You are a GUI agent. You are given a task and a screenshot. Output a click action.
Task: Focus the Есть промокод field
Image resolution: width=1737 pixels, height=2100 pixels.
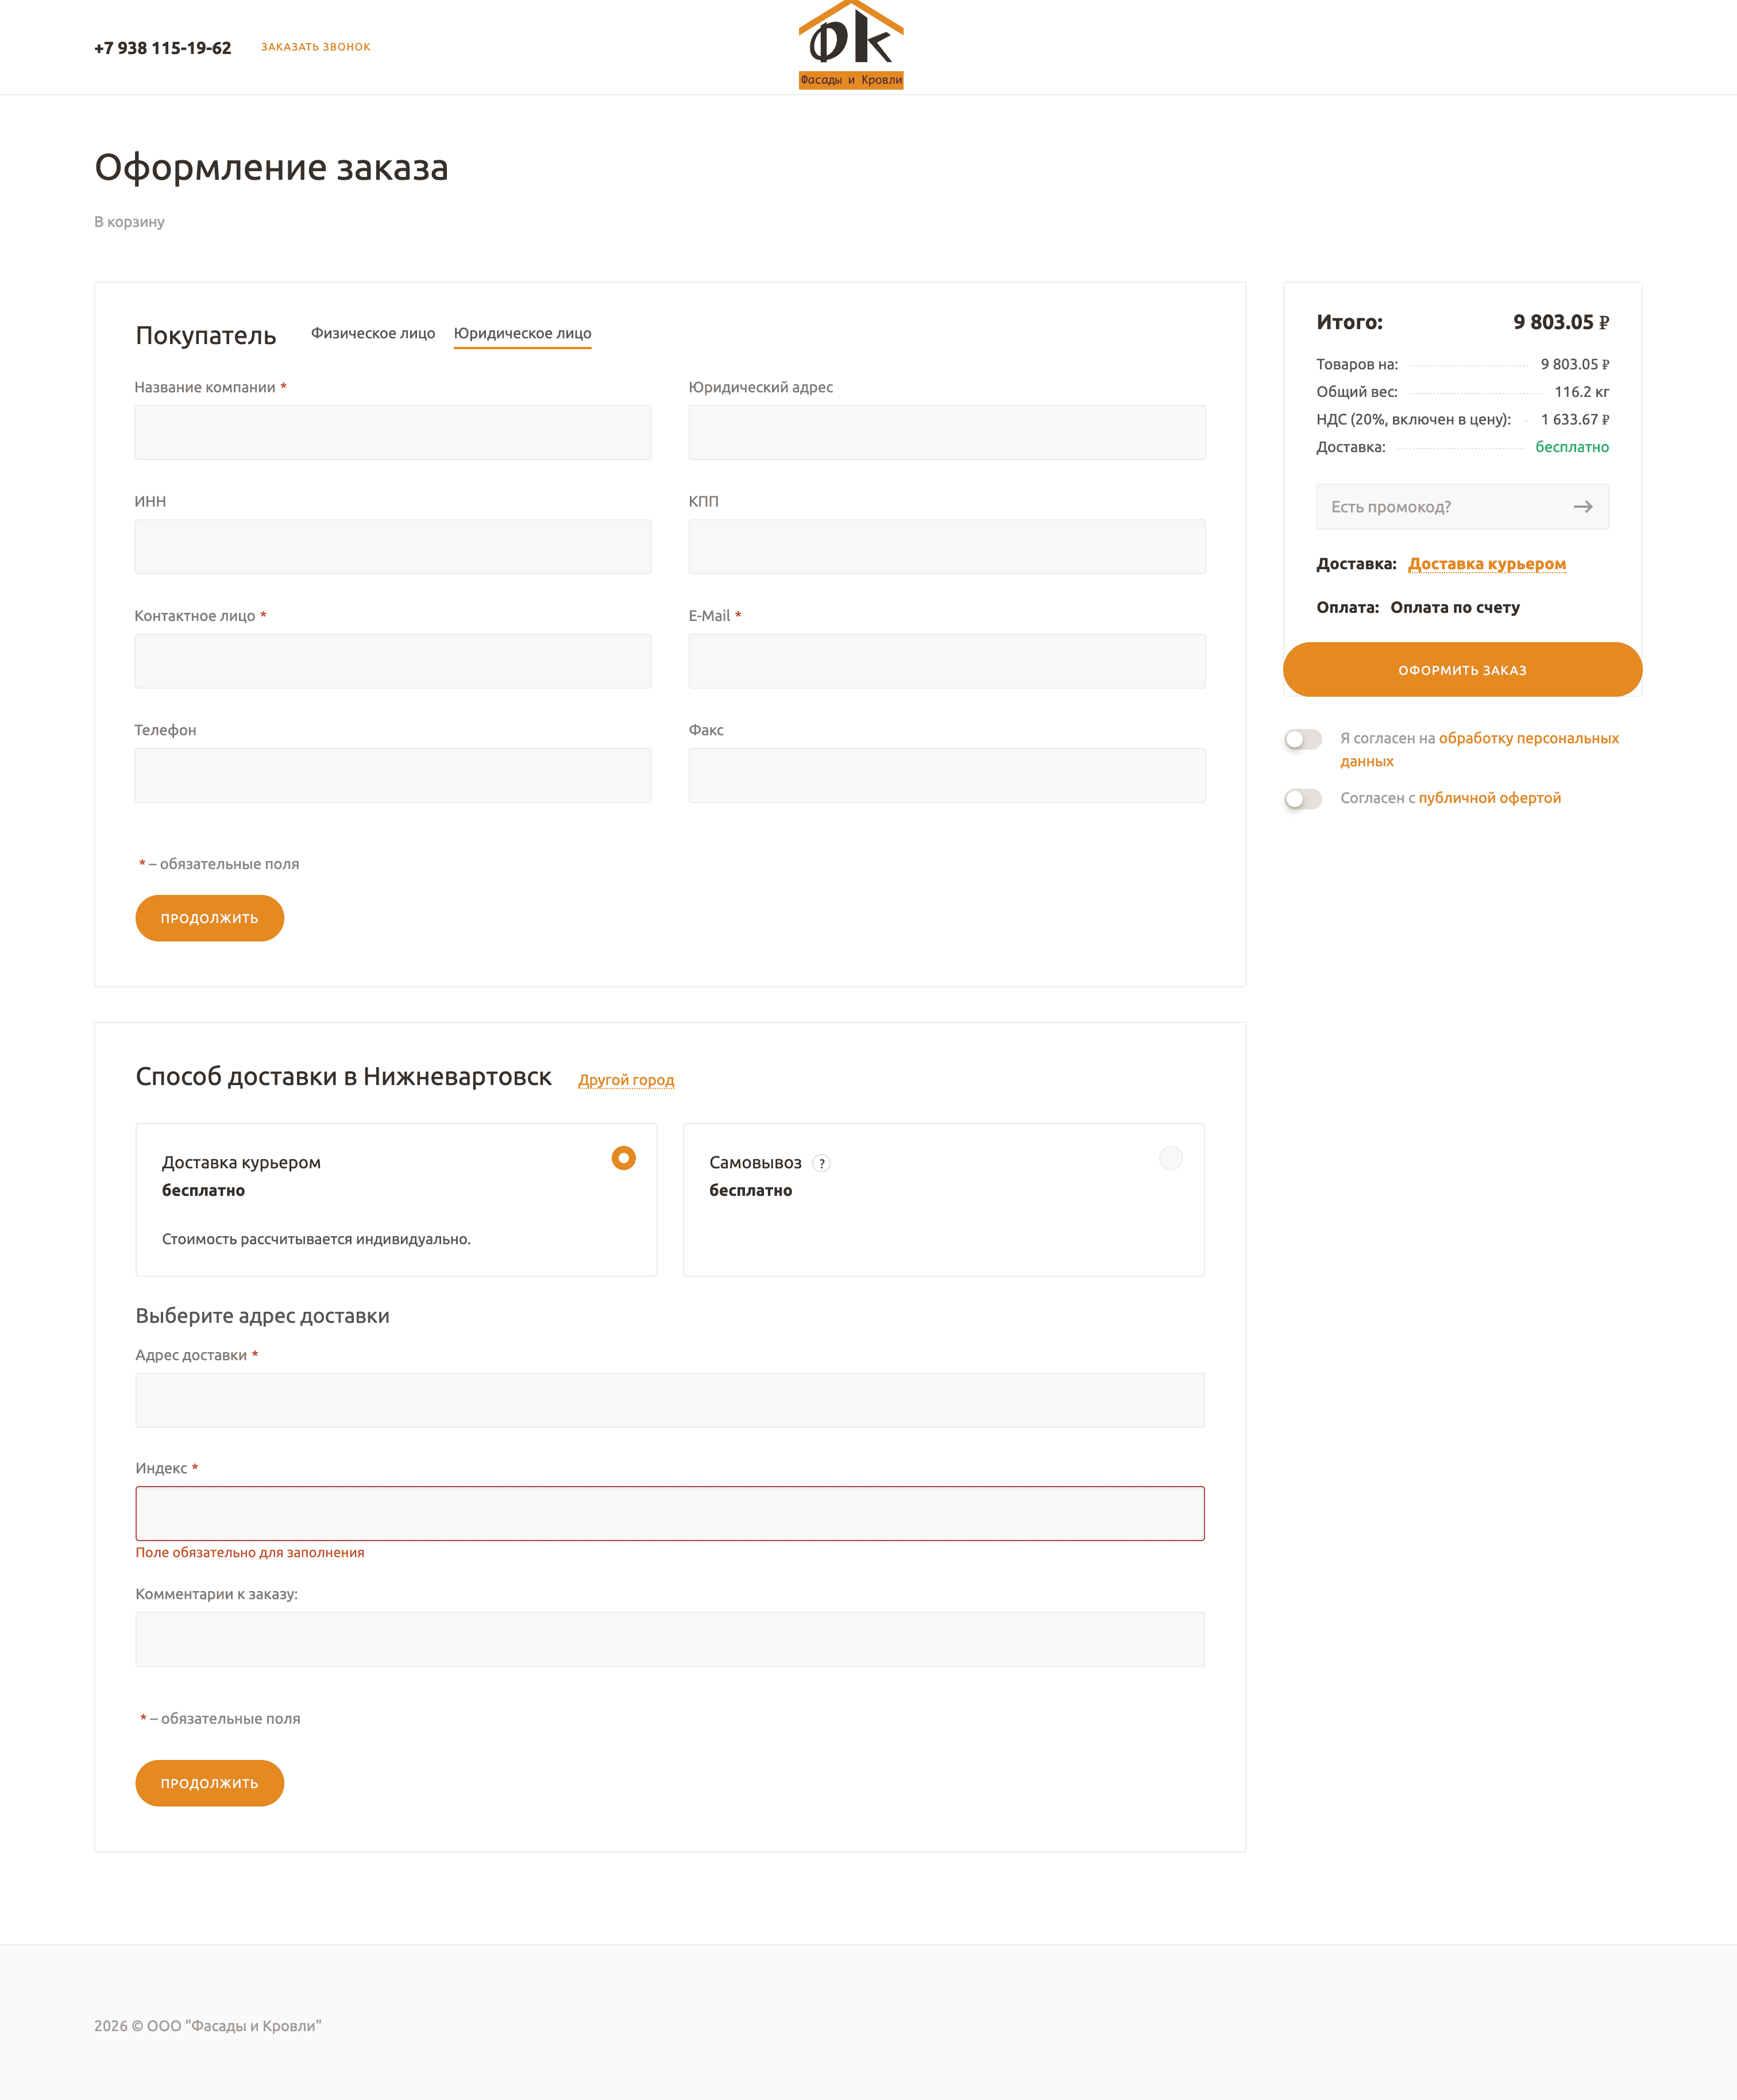click(x=1440, y=507)
